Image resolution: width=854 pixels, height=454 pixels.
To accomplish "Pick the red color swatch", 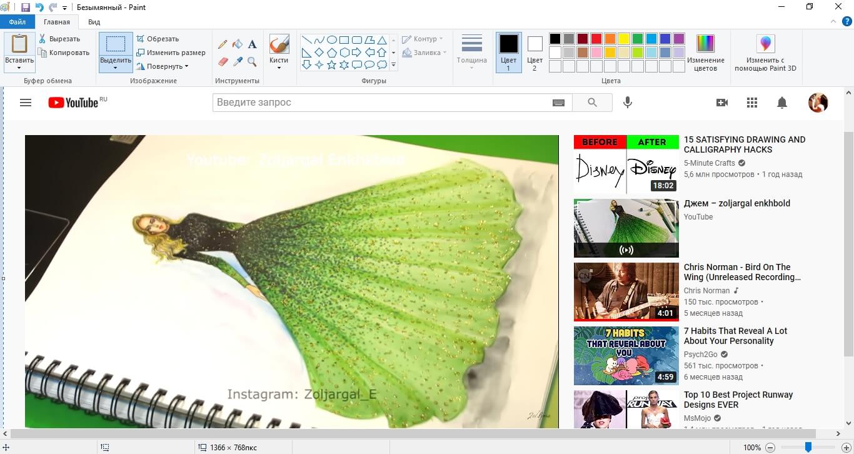I will (x=596, y=39).
